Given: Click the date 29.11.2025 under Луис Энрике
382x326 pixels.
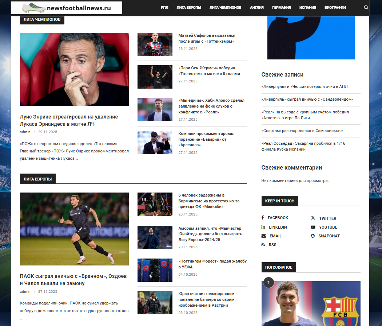Looking at the screenshot, I should (x=48, y=132).
